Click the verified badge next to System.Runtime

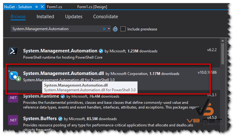[63, 96]
